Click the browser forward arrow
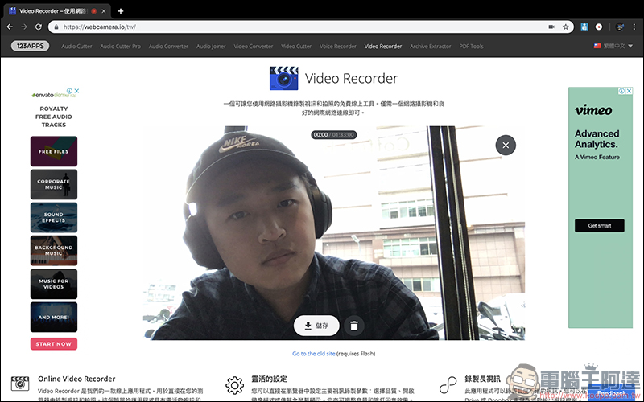This screenshot has height=402, width=644. point(24,27)
